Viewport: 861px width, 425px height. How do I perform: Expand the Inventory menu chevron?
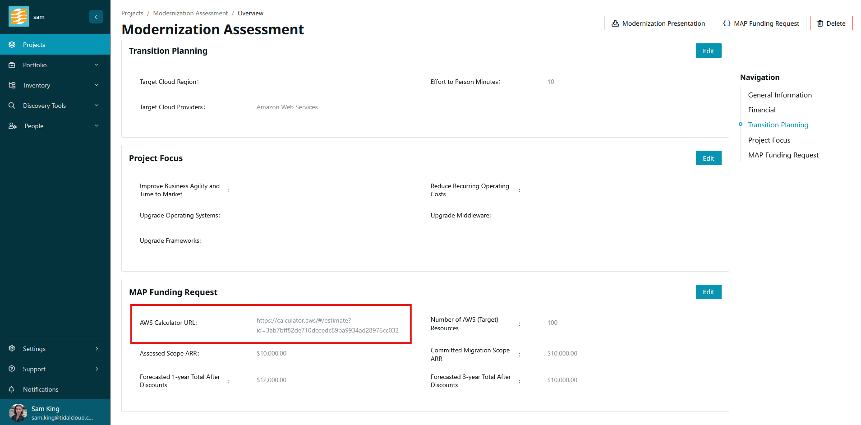[97, 85]
